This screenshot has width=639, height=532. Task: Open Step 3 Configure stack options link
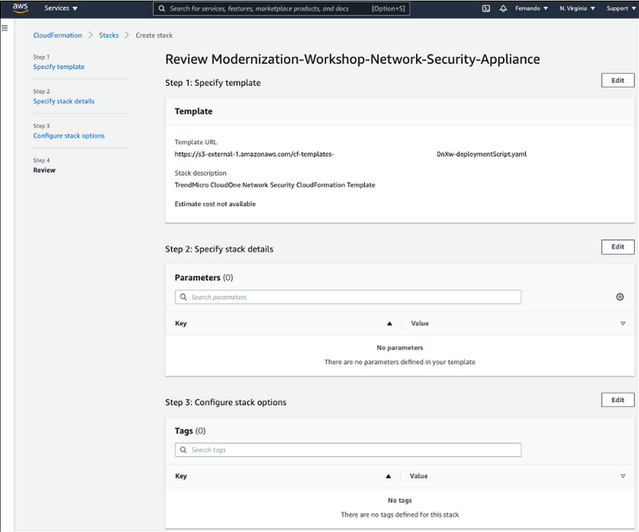tap(69, 135)
